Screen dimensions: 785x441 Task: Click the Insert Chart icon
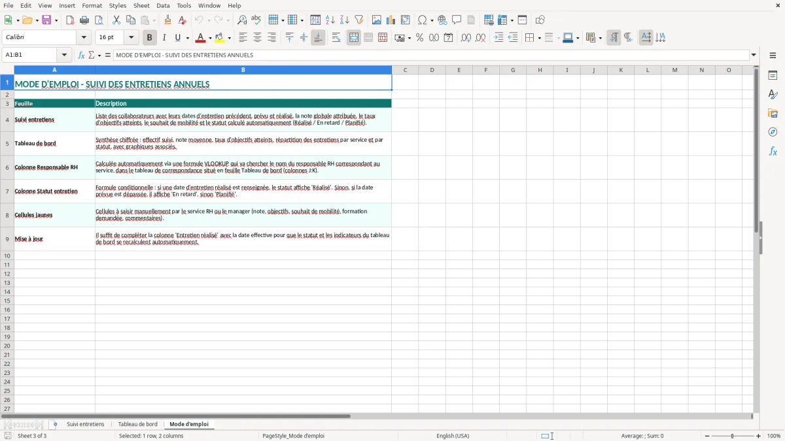tap(391, 20)
